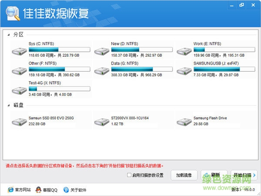The height and width of the screenshot is (196, 261).
Task: Select the New (D: NTFS) drive icon
Action: tap(102, 51)
